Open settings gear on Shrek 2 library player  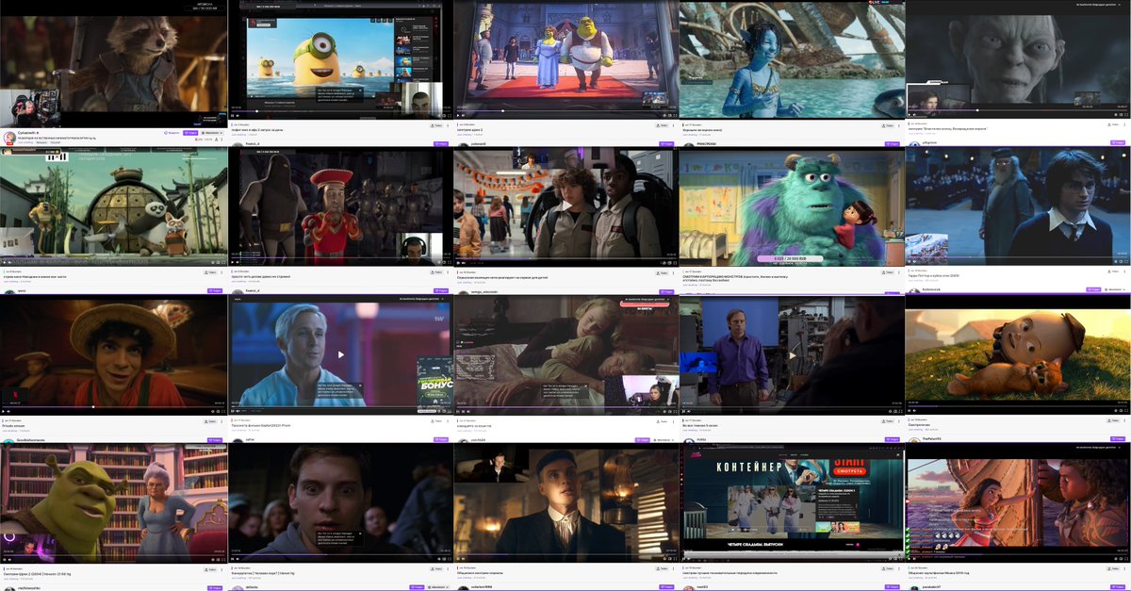(213, 559)
